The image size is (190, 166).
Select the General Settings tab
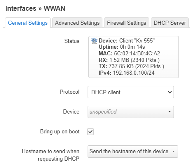click(x=28, y=23)
